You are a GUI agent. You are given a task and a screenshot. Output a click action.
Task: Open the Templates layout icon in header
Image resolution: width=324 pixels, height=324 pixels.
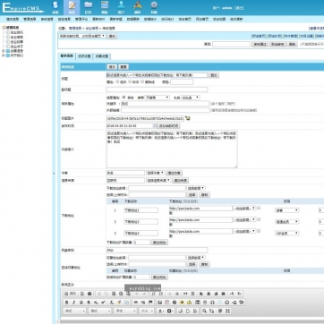click(x=105, y=5)
